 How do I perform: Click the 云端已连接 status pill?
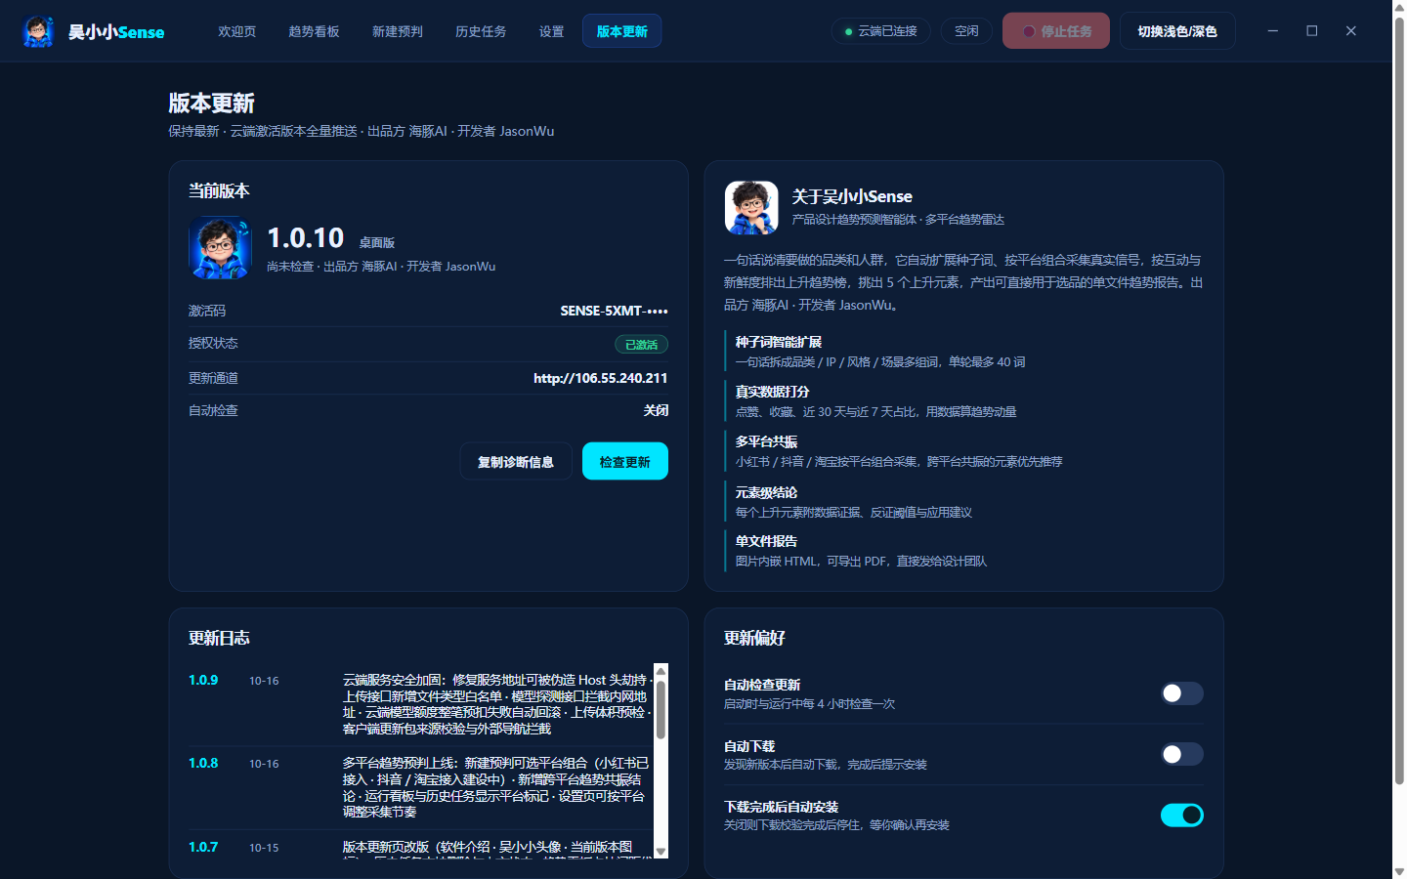881,31
